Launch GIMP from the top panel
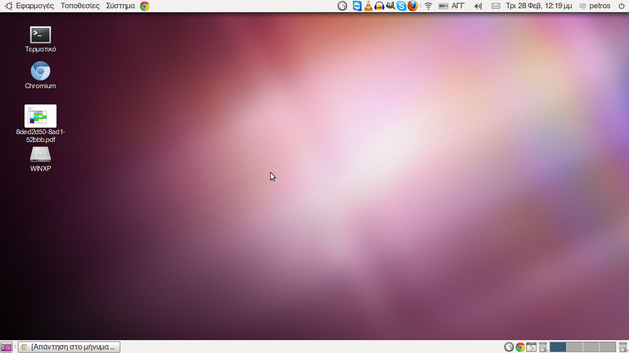This screenshot has width=629, height=353. [x=390, y=6]
